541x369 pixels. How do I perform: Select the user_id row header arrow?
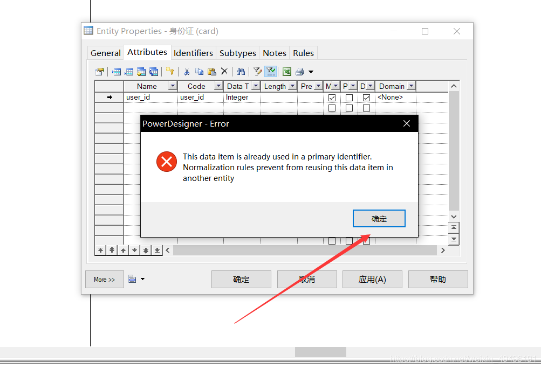pyautogui.click(x=109, y=98)
